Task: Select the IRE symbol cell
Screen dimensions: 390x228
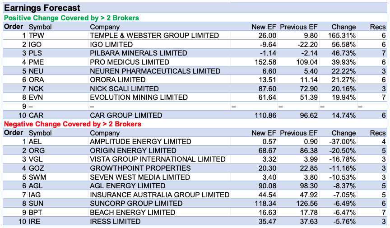Action: [35, 221]
